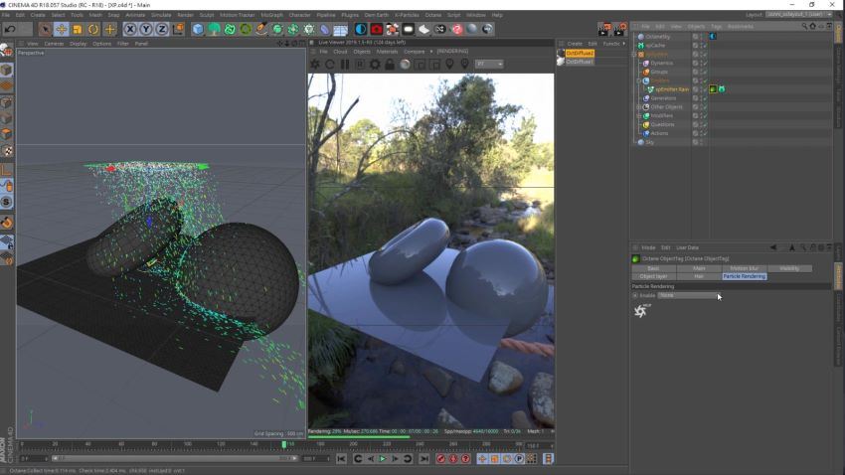Screen dimensions: 845x475
Task: Pause rendering in Live Viewer
Action: tap(345, 64)
